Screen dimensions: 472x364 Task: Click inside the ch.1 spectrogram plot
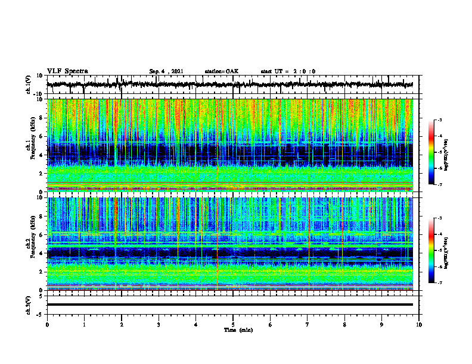[x=229, y=145]
